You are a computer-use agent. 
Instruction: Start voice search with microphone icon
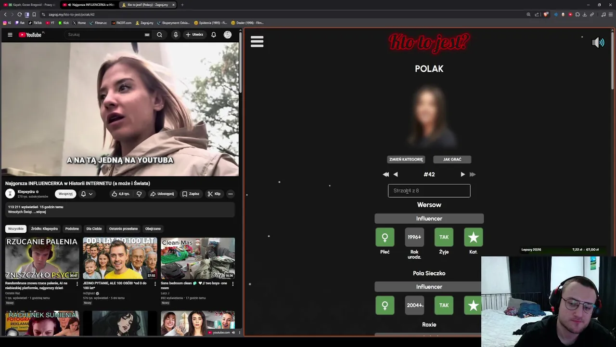(176, 35)
